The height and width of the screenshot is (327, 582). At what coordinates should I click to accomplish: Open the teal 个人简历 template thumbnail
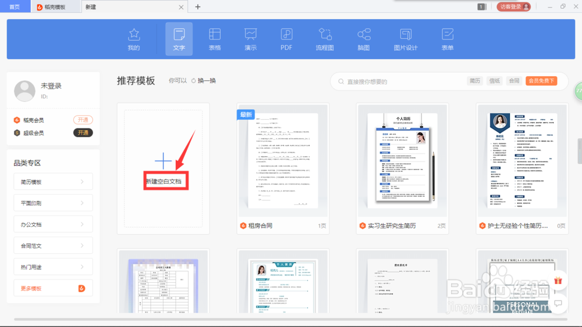(x=282, y=282)
